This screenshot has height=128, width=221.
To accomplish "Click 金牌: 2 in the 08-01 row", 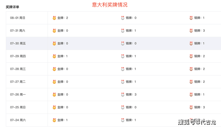I will coord(63,18).
